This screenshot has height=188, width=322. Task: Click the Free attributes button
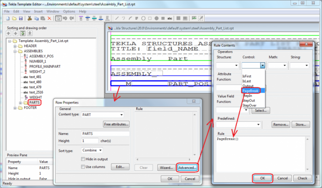pyautogui.click(x=116, y=124)
